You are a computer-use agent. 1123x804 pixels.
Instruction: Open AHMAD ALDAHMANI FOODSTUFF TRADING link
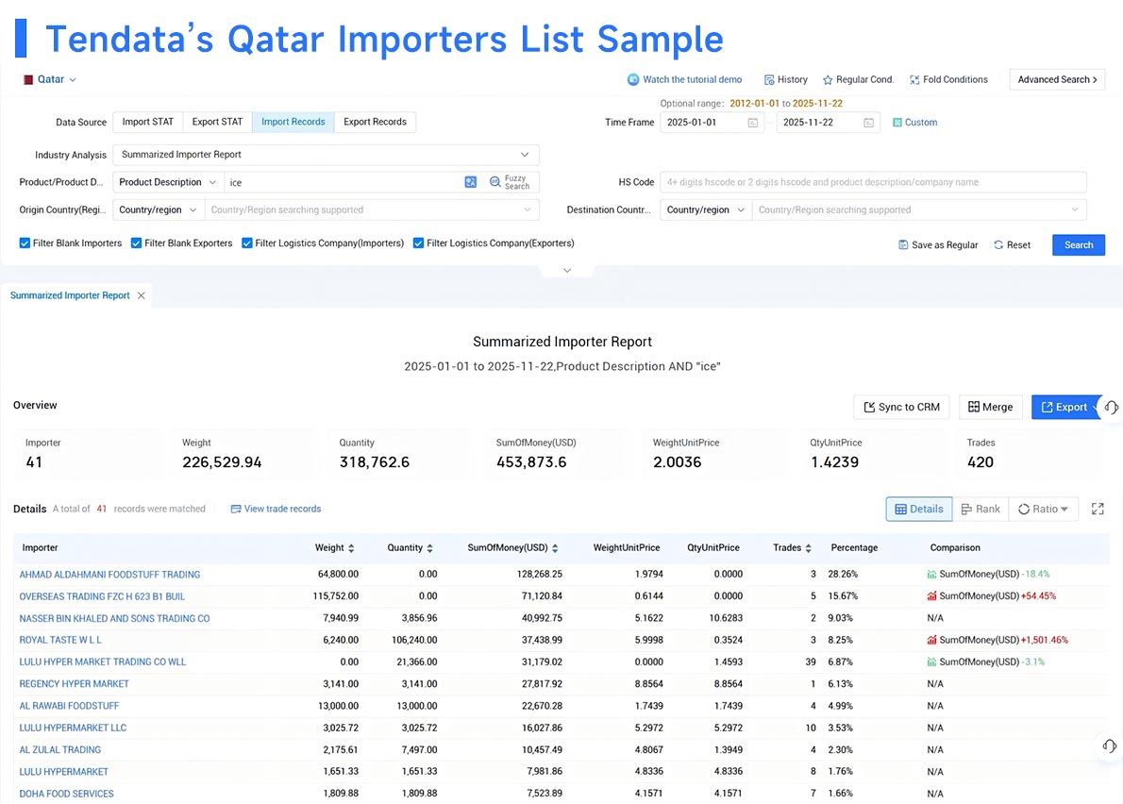tap(109, 574)
